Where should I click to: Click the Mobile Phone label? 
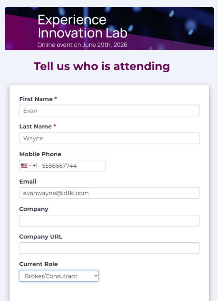point(40,154)
